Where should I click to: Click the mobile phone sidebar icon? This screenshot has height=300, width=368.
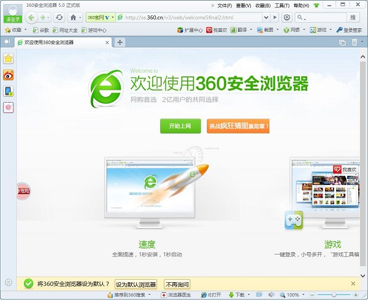point(9,92)
